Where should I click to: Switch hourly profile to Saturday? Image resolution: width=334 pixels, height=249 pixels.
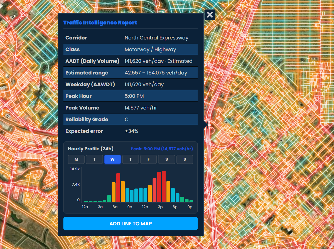166,159
